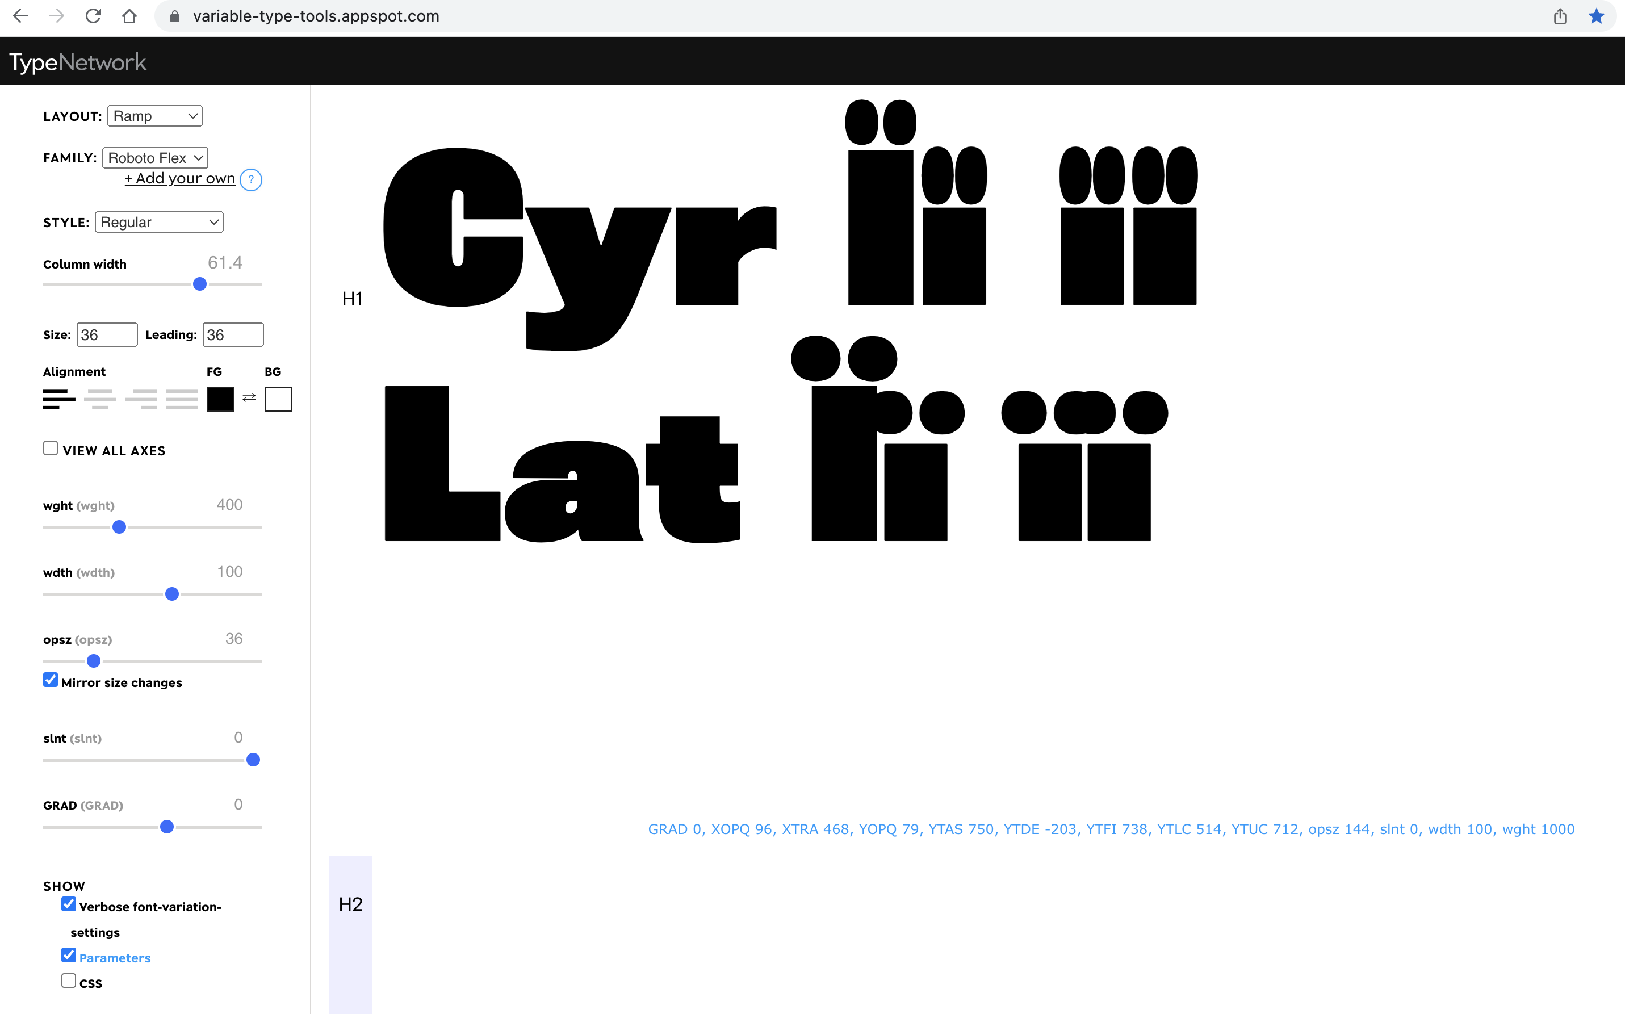Select the H2 row label
This screenshot has height=1014, width=1625.
click(x=350, y=904)
